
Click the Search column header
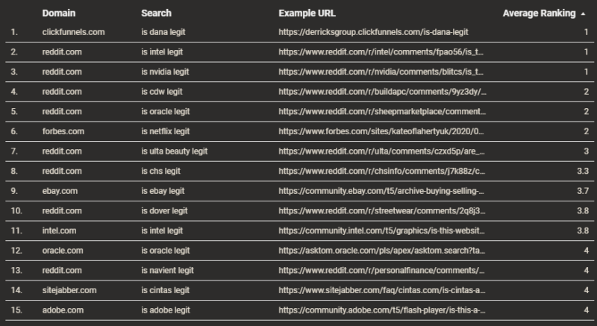point(156,13)
